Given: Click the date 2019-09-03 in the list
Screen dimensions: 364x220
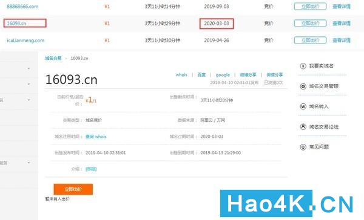Looking at the screenshot, I should [x=217, y=7].
